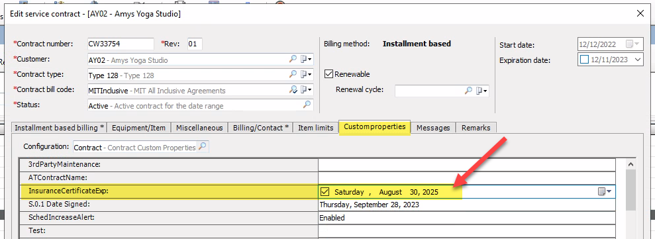Screen dimensions: 655x239
Task: Toggle the Expiration date checkbox
Action: 584,60
